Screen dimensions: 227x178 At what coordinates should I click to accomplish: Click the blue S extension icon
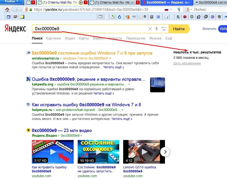tap(178, 17)
